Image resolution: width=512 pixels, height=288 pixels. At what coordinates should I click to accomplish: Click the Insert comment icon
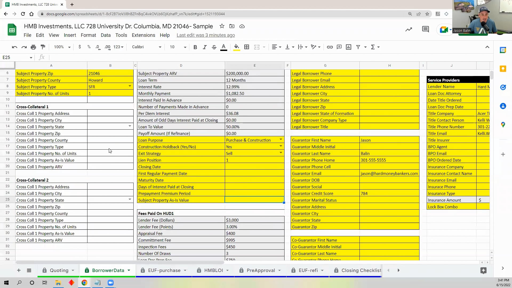339,47
